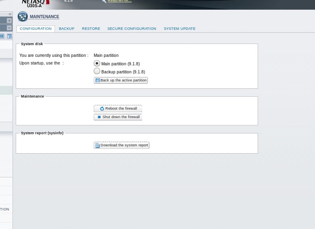Viewport: 315px width, 229px height.
Task: Click 'Upon startup, use the' label
Action: [x=41, y=63]
